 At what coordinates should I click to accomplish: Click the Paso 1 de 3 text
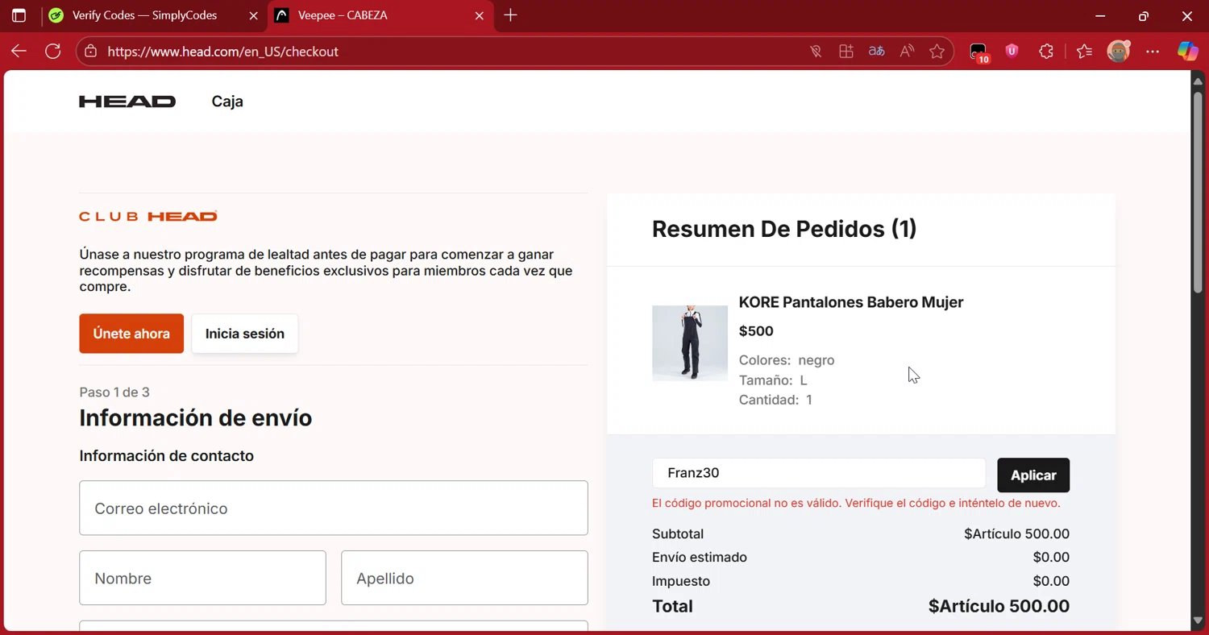(114, 392)
